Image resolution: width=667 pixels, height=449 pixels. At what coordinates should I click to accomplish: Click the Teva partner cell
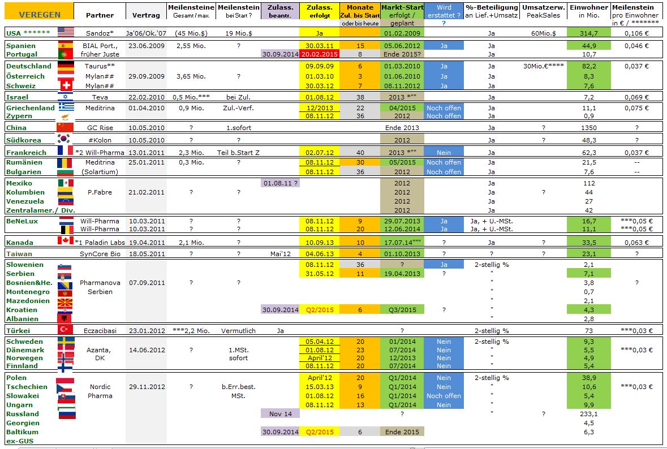tap(100, 97)
